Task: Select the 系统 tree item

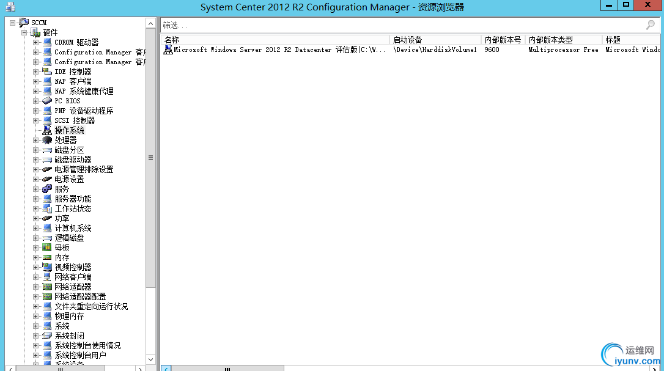Action: [62, 326]
